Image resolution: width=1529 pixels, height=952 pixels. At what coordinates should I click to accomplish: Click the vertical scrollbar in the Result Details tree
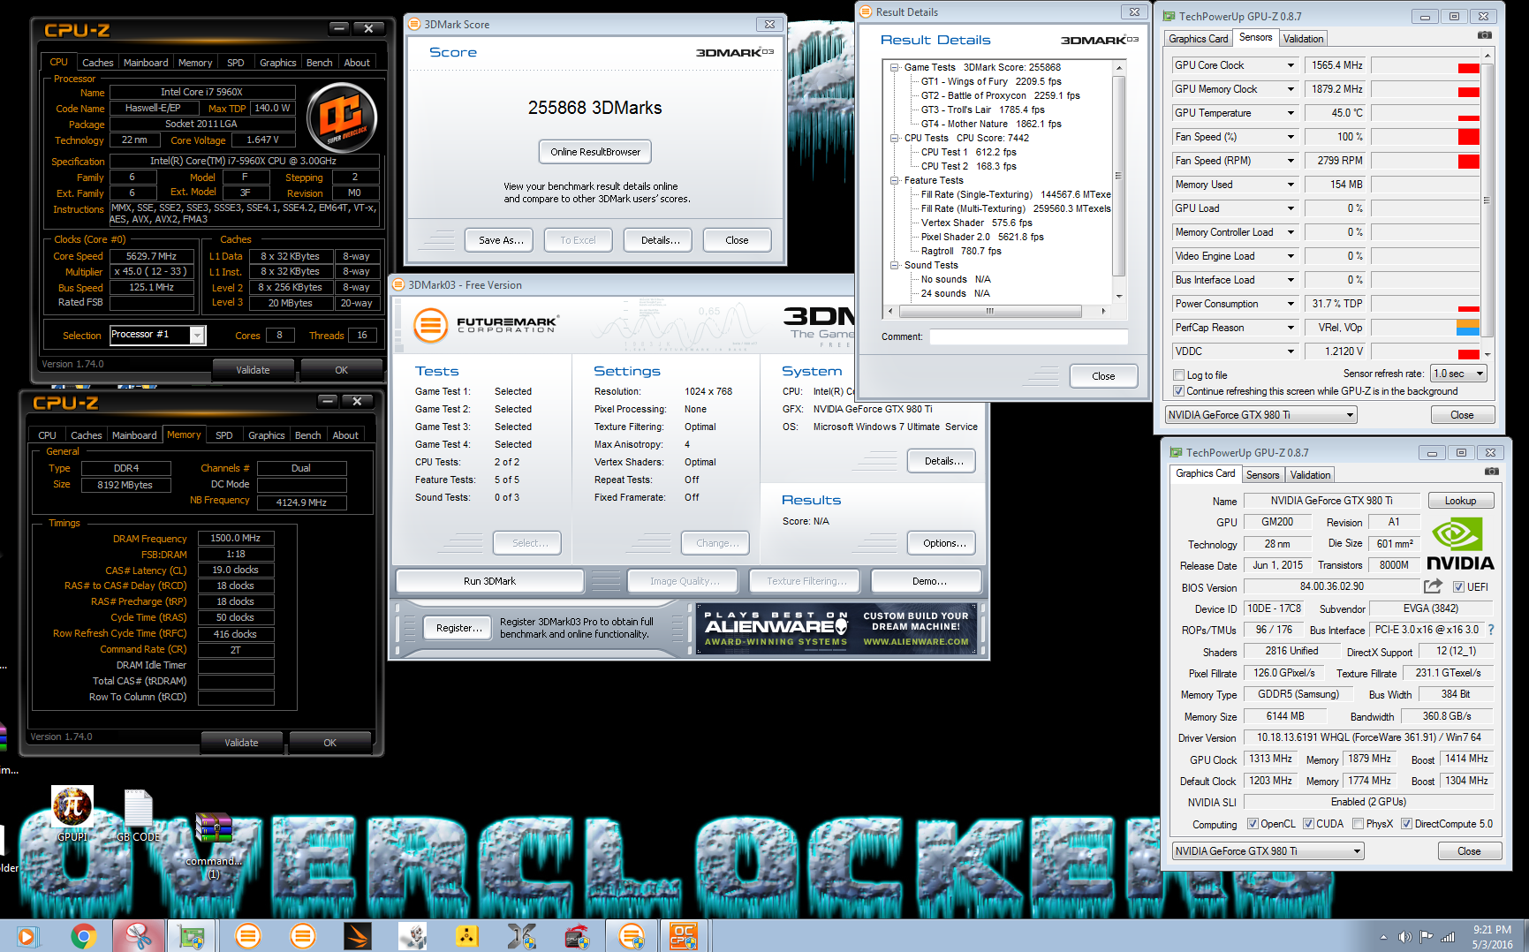tap(1119, 181)
